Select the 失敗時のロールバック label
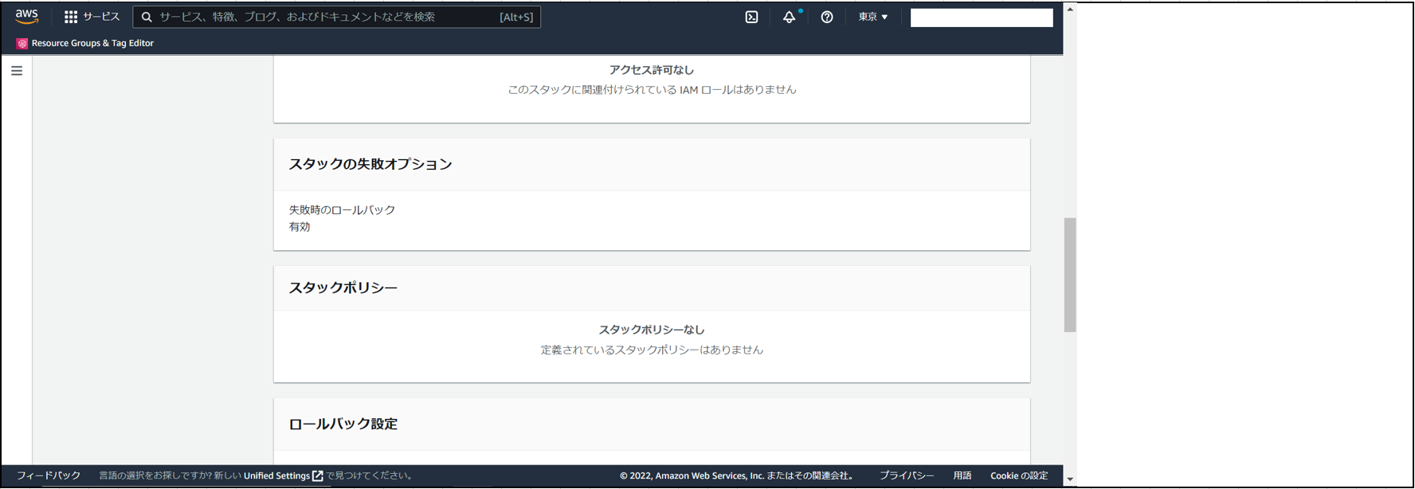Viewport: 1415px width, 489px height. [x=342, y=210]
